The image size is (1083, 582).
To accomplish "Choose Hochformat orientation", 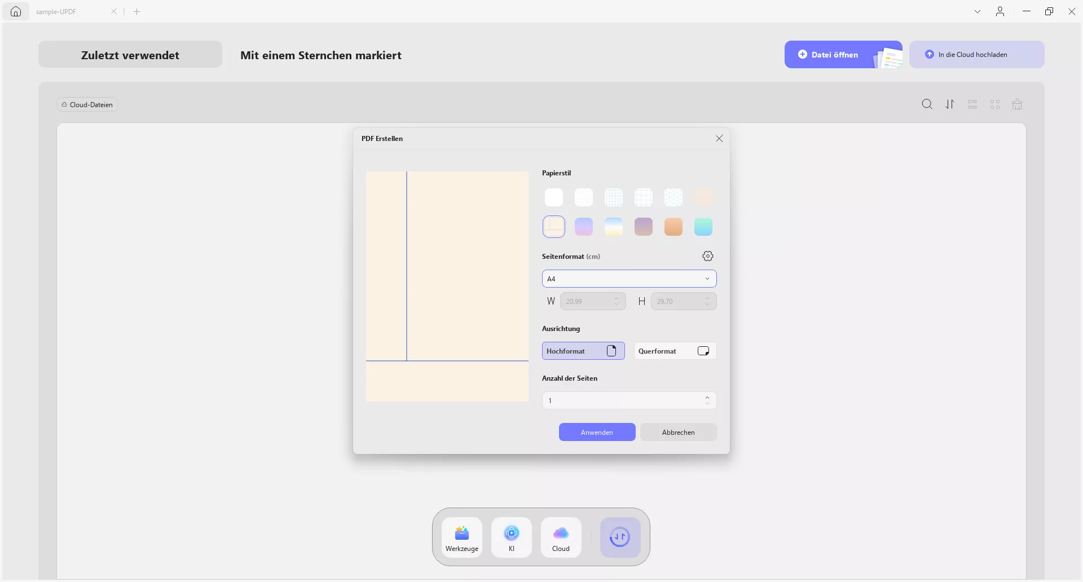I will pos(583,351).
